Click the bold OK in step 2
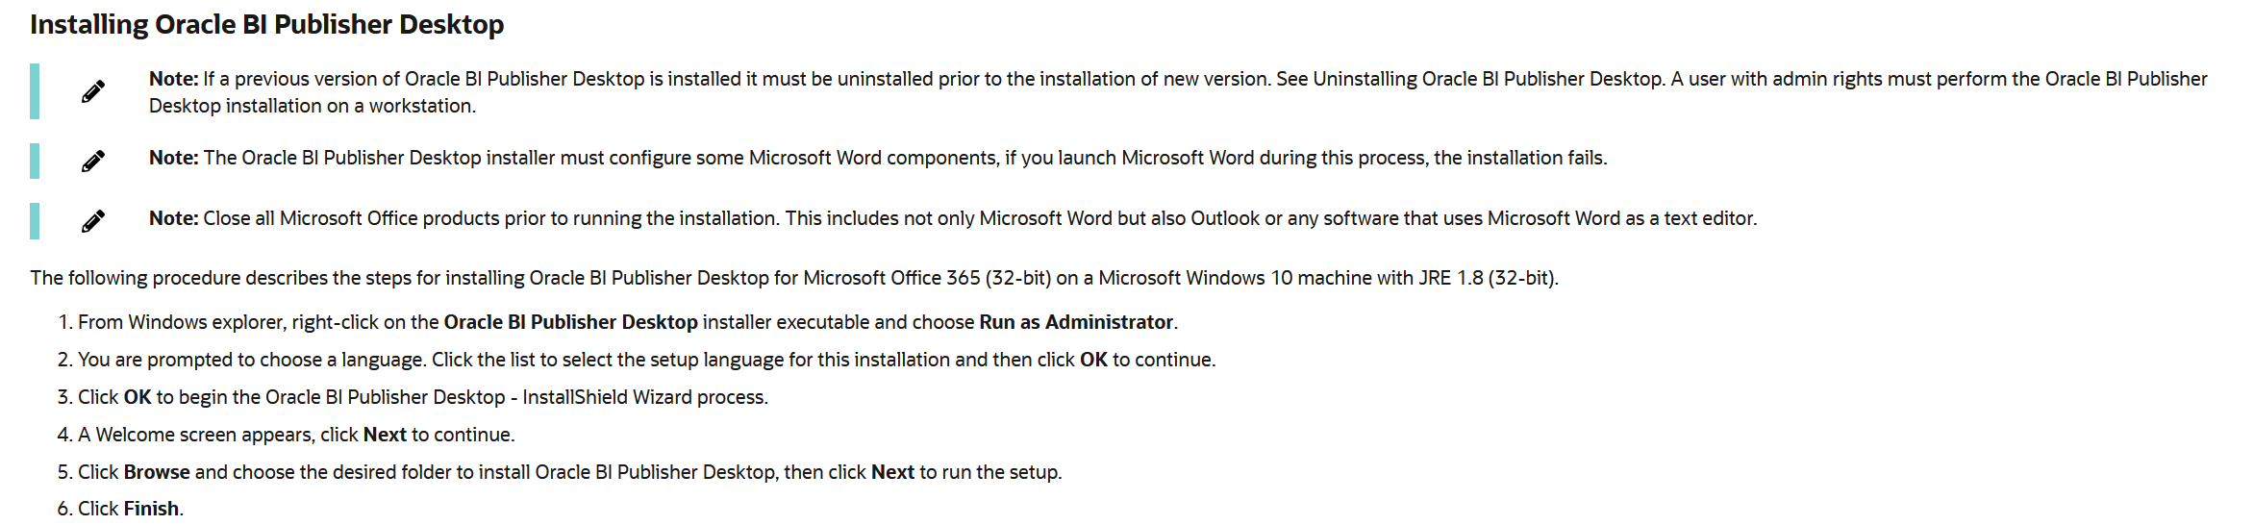Viewport: 2254px width, 525px height. [1093, 360]
